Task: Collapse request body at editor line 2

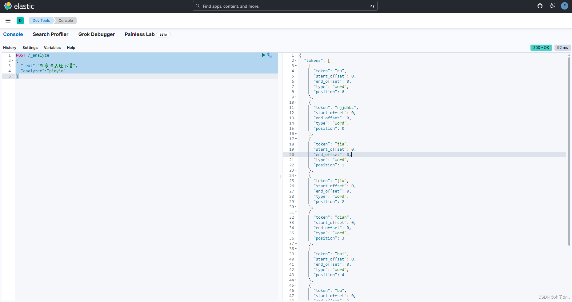Action: click(13, 61)
